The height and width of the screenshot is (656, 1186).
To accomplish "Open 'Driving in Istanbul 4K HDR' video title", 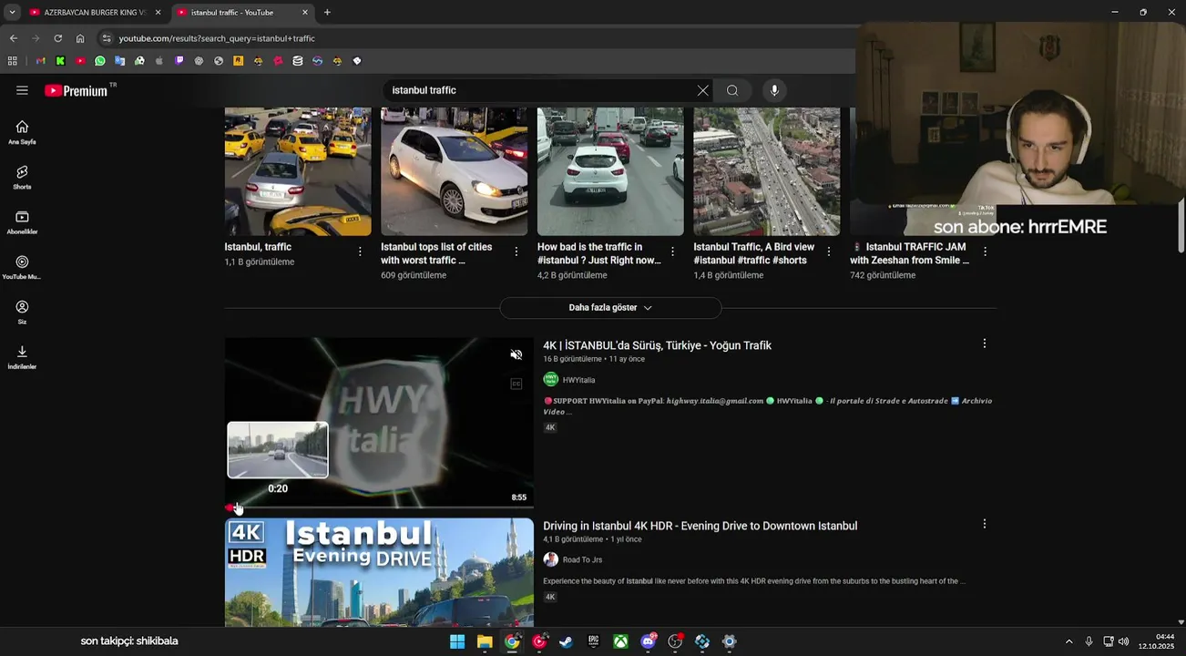I will [700, 526].
